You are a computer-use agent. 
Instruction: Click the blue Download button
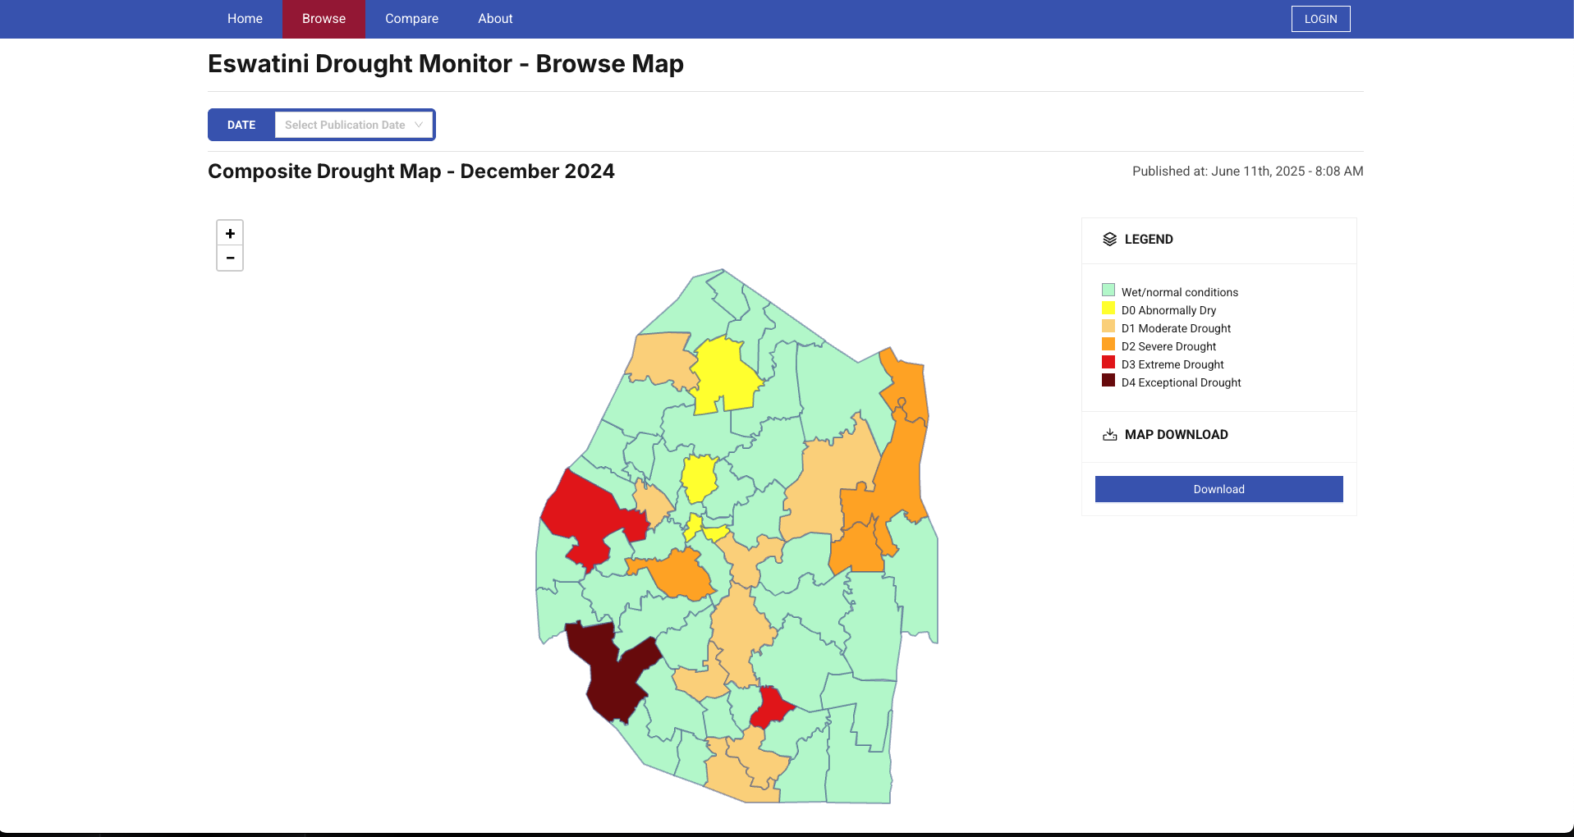1218,489
